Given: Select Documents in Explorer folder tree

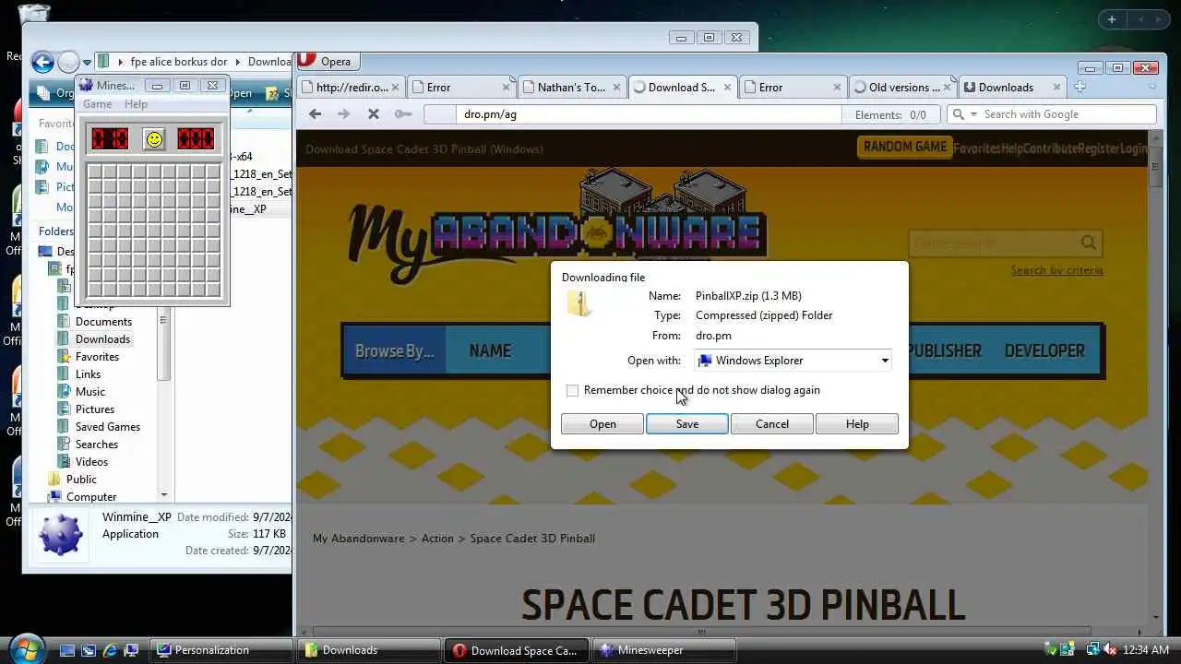Looking at the screenshot, I should 103,322.
